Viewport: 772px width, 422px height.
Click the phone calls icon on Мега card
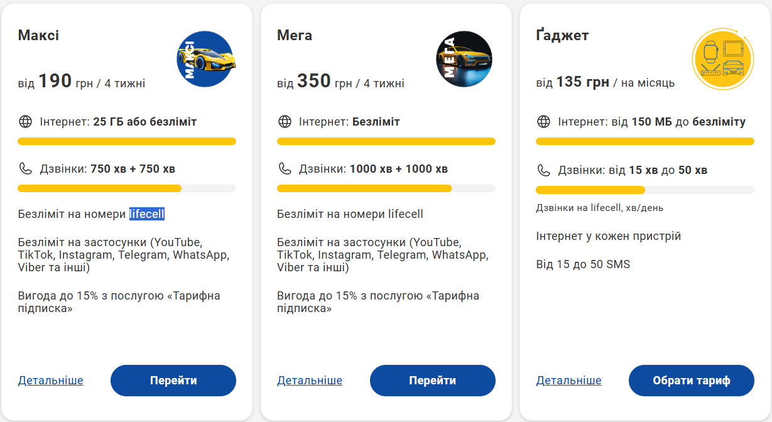click(x=285, y=168)
